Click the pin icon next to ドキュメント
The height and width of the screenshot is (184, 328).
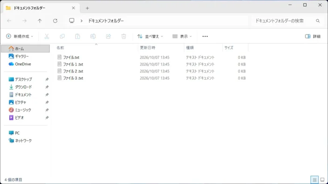[47, 95]
